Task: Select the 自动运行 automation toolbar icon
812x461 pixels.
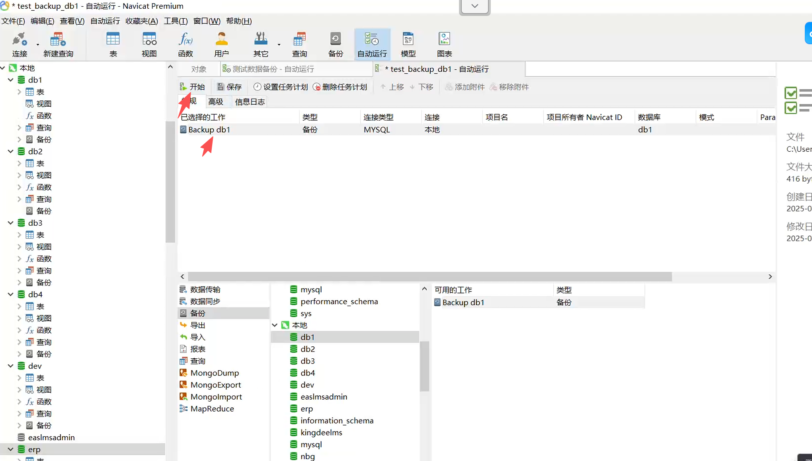Action: pos(372,45)
